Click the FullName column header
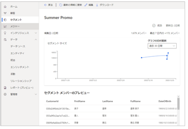Screen dimensions: 188x129 [x=135, y=101]
